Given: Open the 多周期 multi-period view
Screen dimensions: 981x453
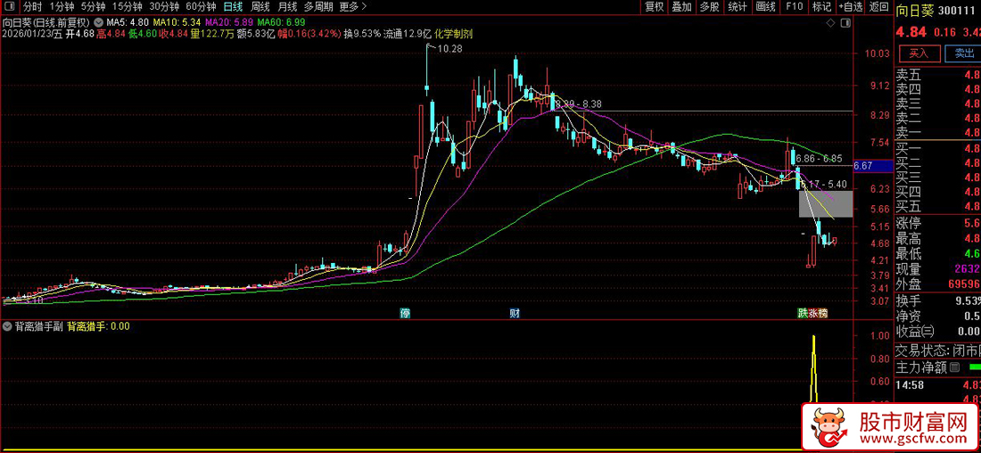Looking at the screenshot, I should [x=318, y=7].
